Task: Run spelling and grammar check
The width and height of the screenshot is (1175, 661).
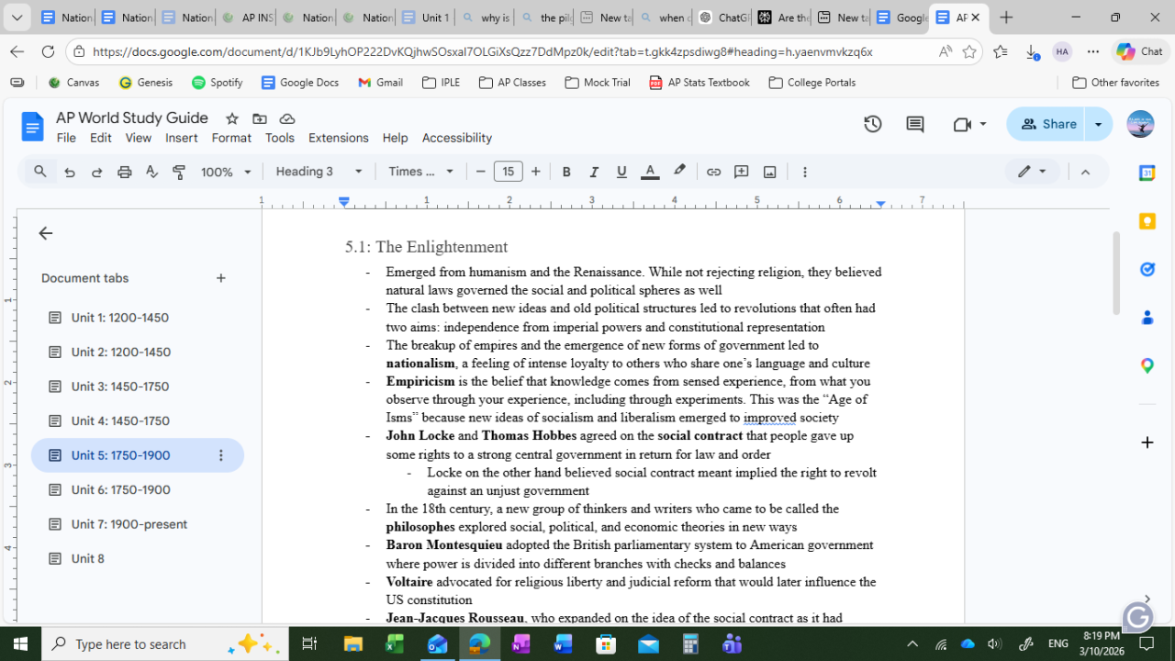Action: point(152,172)
